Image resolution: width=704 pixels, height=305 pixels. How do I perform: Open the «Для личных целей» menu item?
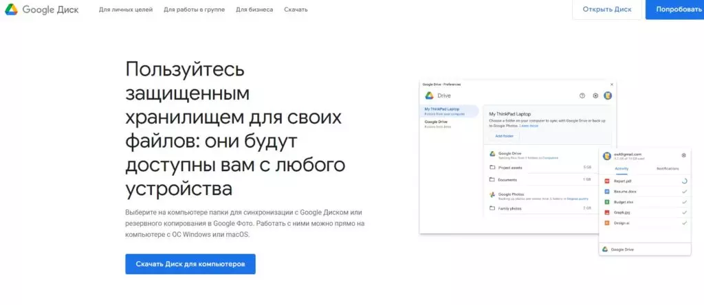click(126, 10)
